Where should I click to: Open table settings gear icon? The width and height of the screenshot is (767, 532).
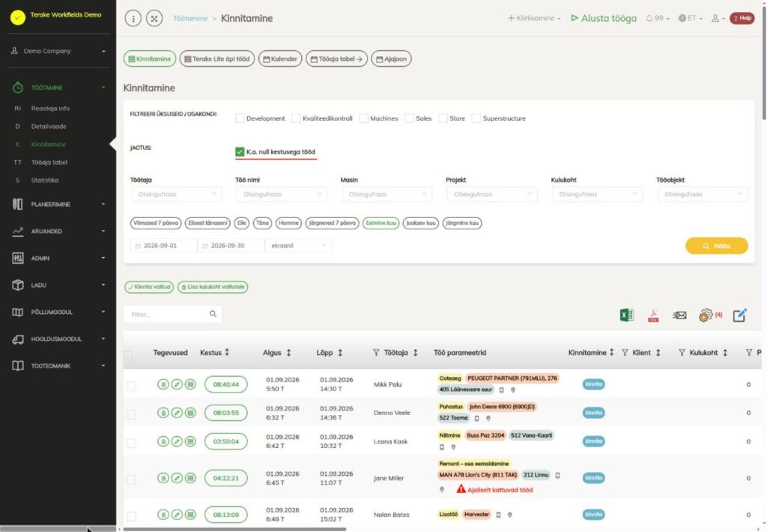pos(706,315)
